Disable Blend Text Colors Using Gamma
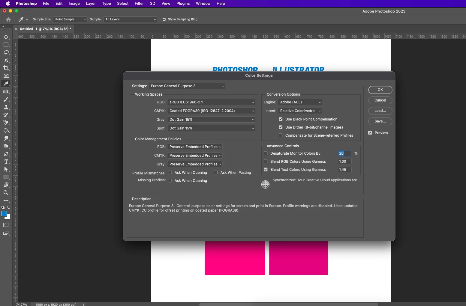The width and height of the screenshot is (466, 306). pyautogui.click(x=266, y=170)
